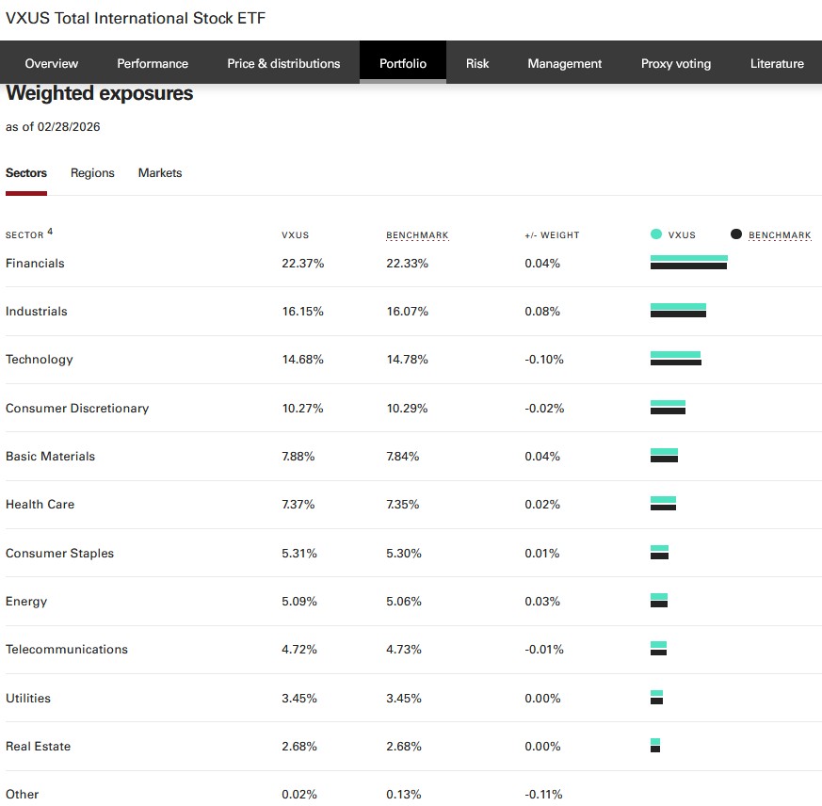The width and height of the screenshot is (822, 806).
Task: Click the Industrials sector label
Action: (36, 312)
